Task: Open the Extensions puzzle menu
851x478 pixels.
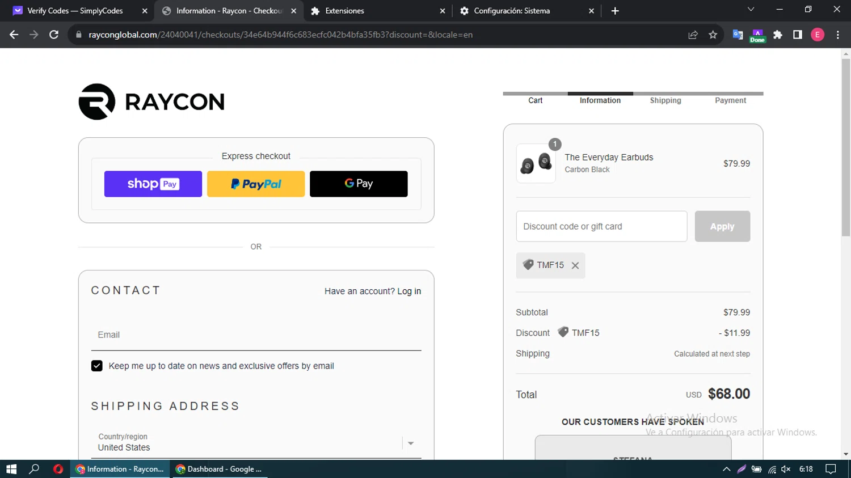Action: point(778,35)
